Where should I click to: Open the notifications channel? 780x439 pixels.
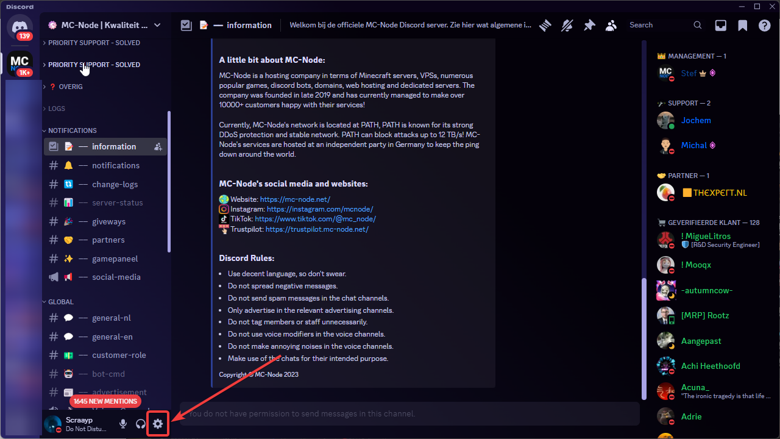click(x=105, y=165)
